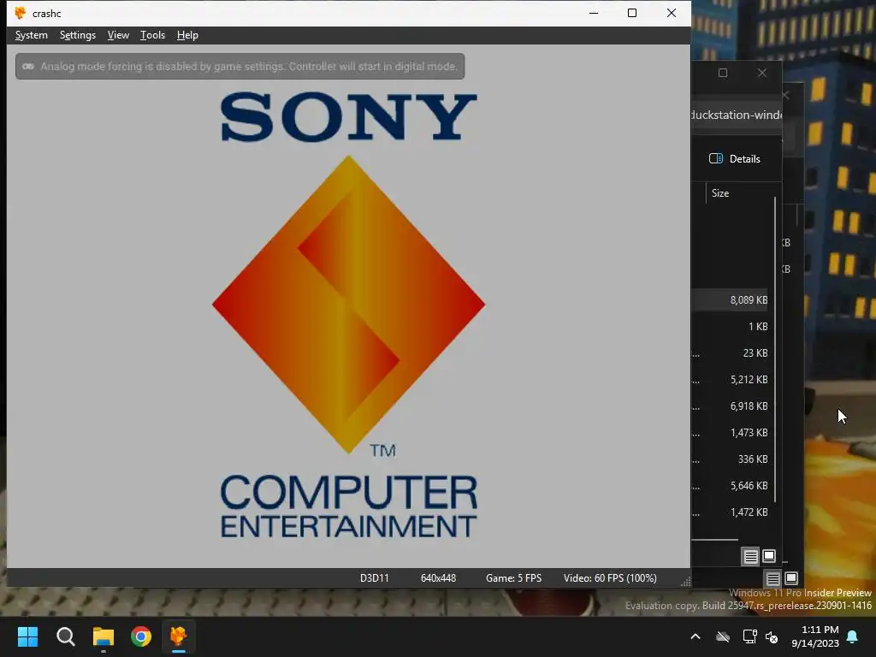Click the File Explorer horizontal scrollbar
Image resolution: width=876 pixels, height=657 pixels.
(x=715, y=540)
